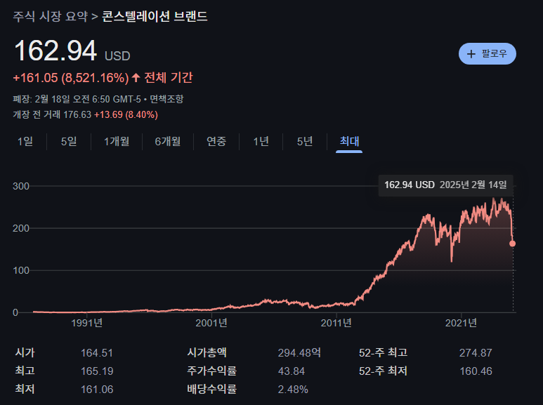Switch to the 6개월 range tab
This screenshot has width=543, height=405.
pyautogui.click(x=168, y=141)
